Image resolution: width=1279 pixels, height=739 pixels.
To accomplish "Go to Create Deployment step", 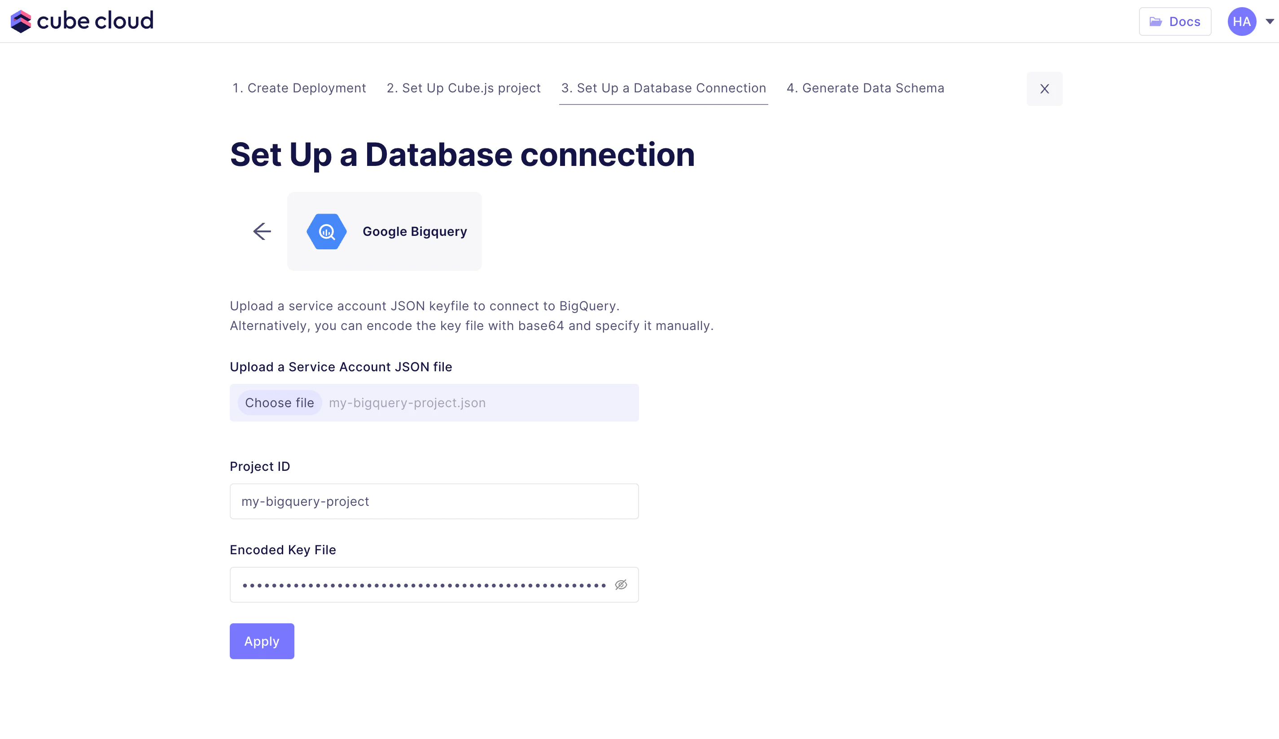I will (299, 88).
